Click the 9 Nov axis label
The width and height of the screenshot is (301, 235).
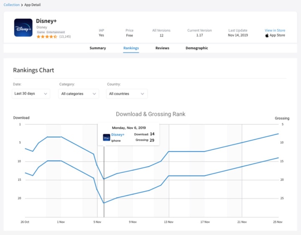point(133,222)
